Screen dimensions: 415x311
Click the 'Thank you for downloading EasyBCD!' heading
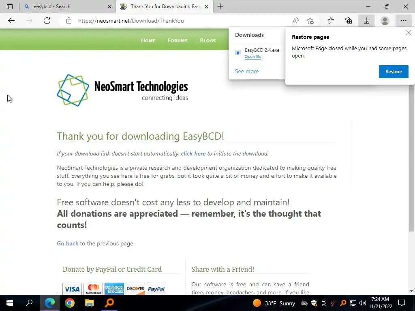coord(141,136)
